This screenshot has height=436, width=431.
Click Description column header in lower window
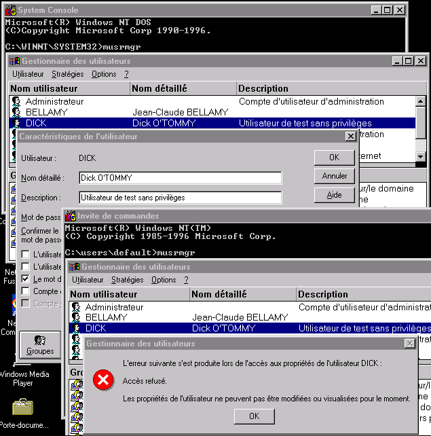click(364, 294)
